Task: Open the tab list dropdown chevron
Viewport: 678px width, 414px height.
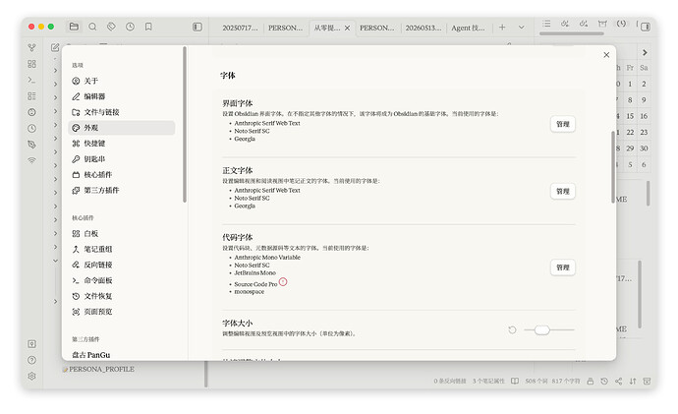Action: click(522, 28)
